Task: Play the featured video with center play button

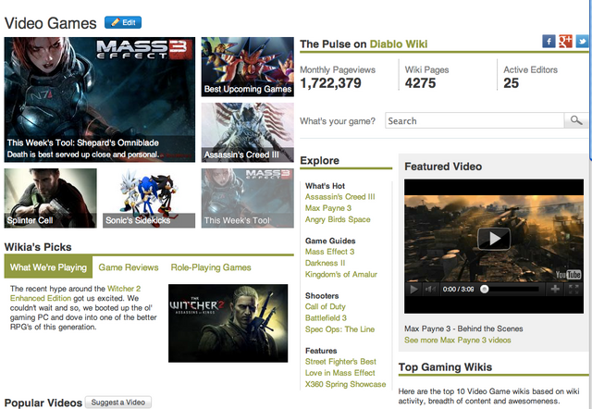Action: pyautogui.click(x=494, y=239)
